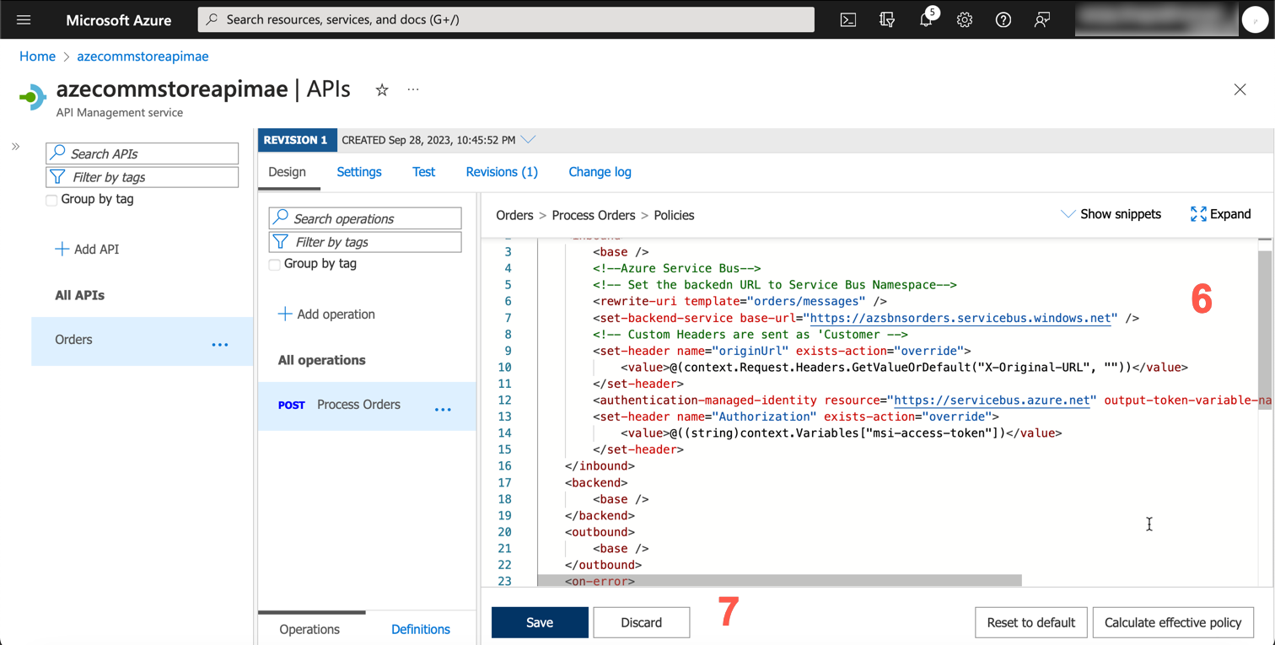Select the Definitions bottom tab

[421, 629]
